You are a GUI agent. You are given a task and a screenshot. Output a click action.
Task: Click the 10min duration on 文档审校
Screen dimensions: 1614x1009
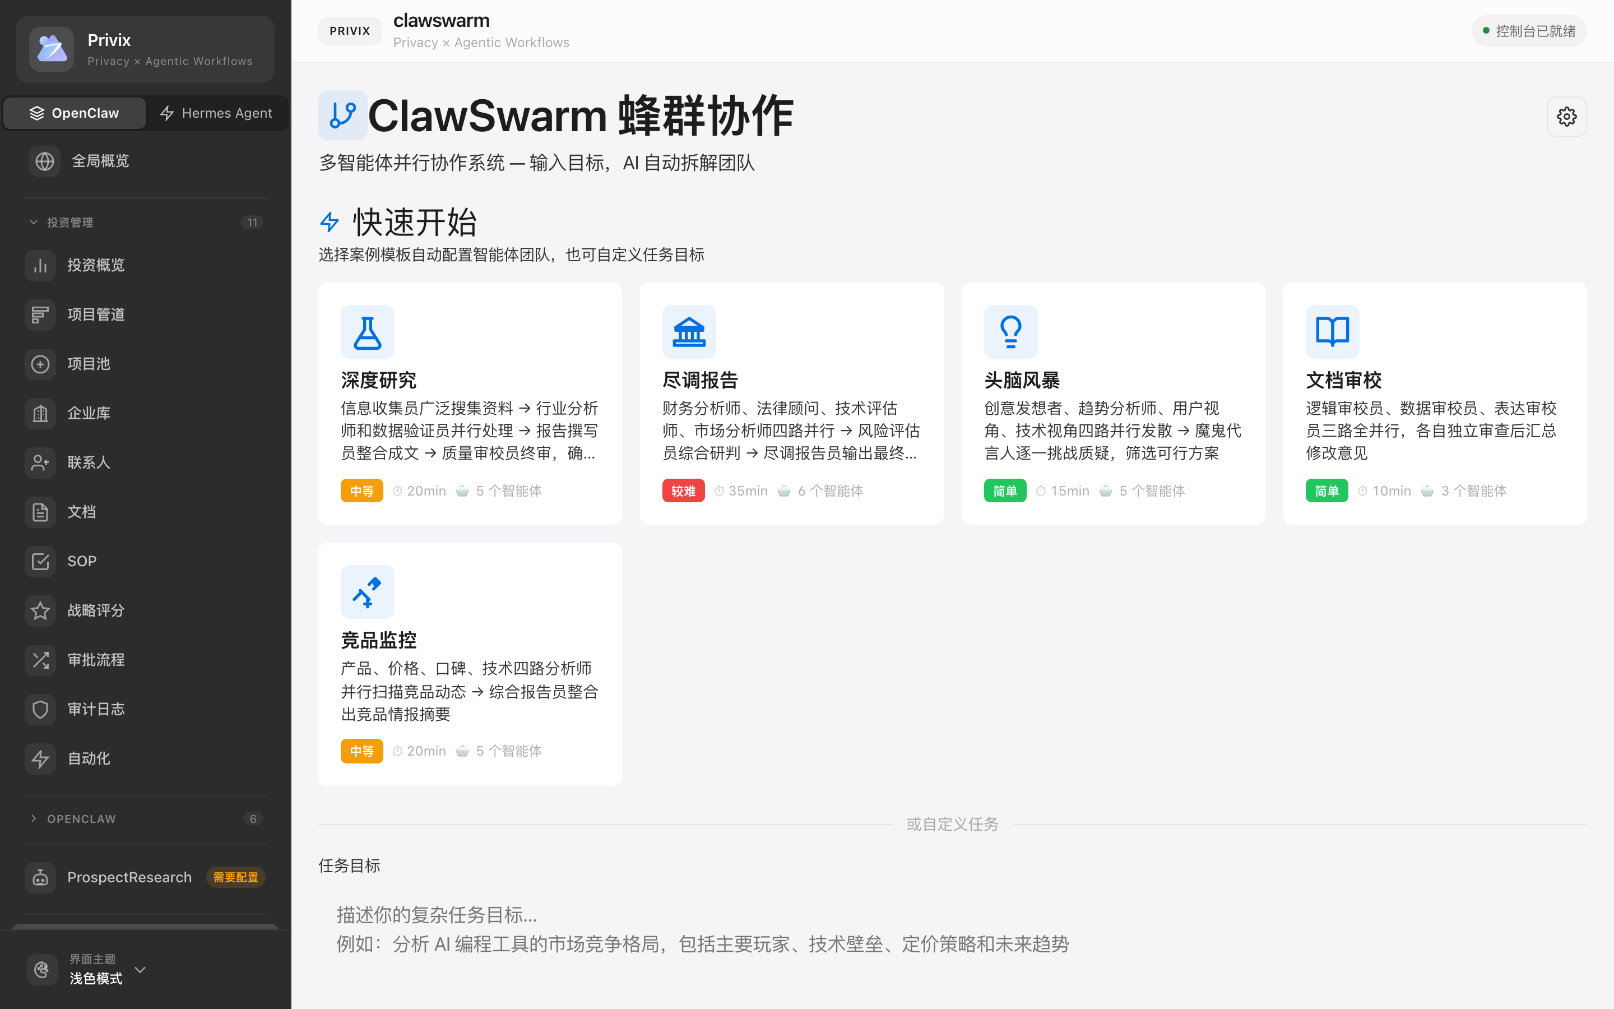click(x=1384, y=490)
